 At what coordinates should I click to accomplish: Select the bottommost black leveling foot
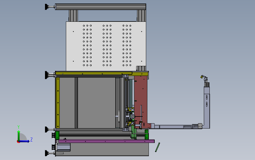pyautogui.click(x=47, y=153)
